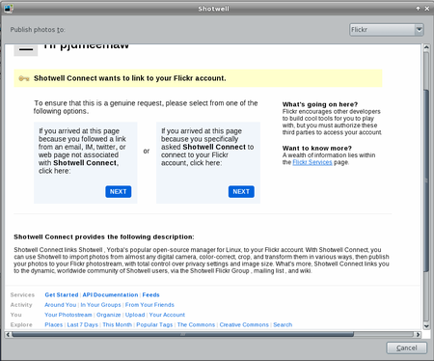Viewport: 434px width, 361px height.
Task: Open the Feeds link
Action: click(x=150, y=294)
